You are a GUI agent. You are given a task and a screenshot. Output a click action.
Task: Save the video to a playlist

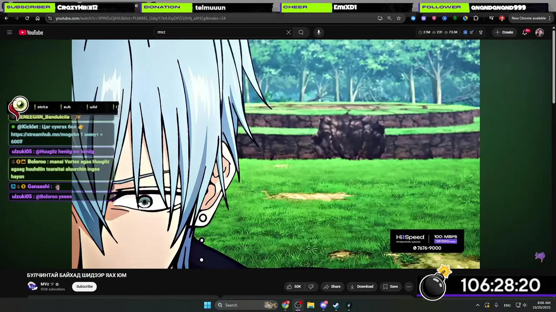point(390,286)
